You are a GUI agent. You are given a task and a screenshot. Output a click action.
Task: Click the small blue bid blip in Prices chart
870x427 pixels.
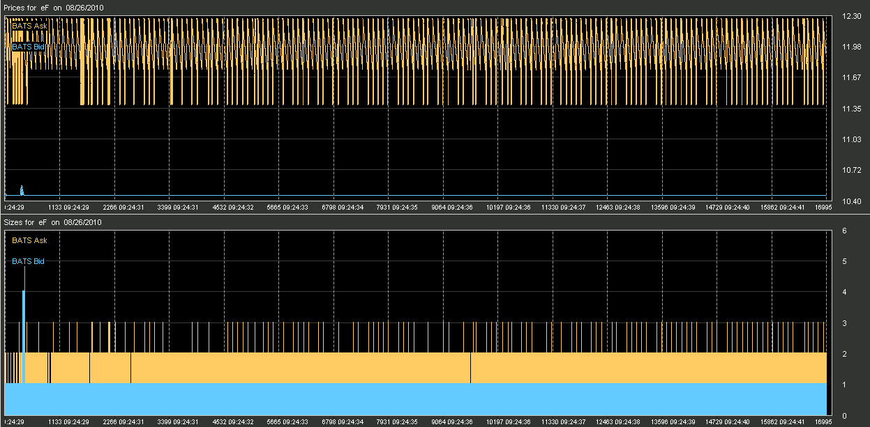(x=22, y=190)
